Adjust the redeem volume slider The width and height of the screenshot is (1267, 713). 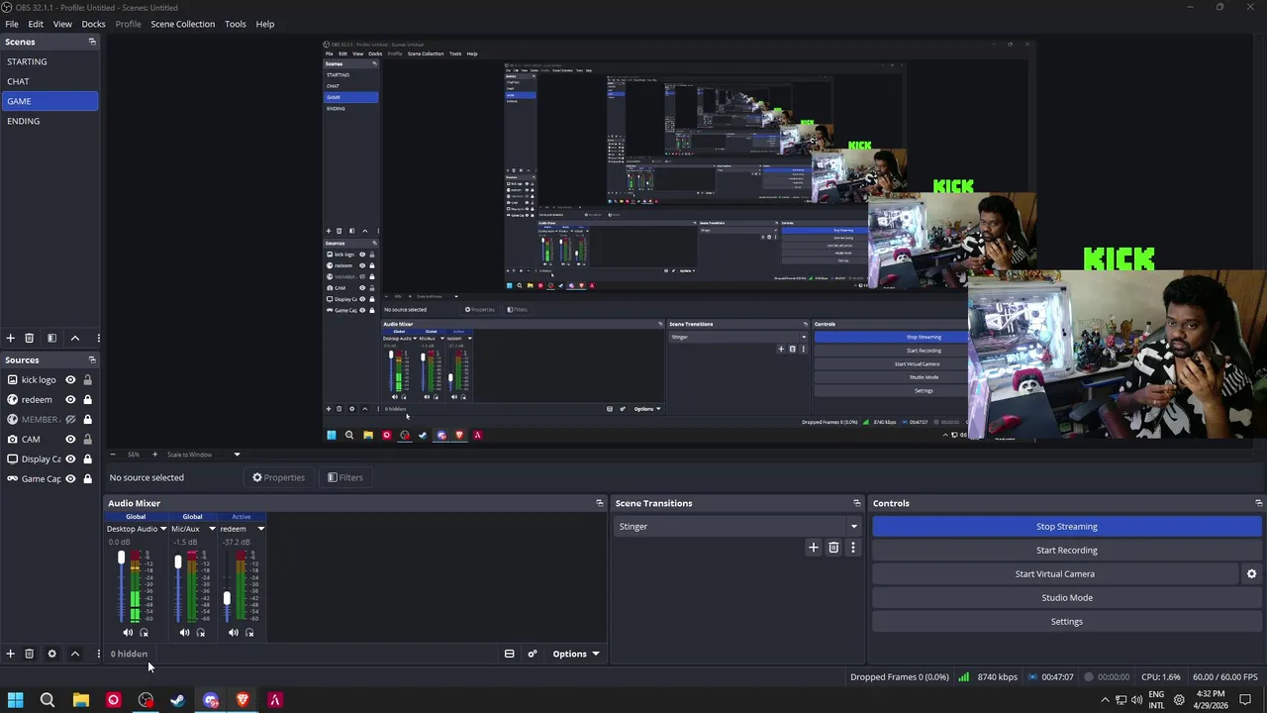click(227, 598)
